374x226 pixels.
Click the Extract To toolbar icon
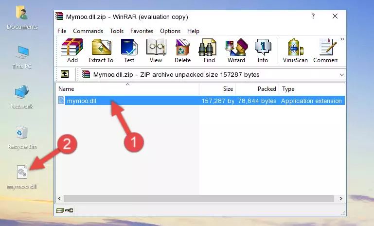[101, 51]
